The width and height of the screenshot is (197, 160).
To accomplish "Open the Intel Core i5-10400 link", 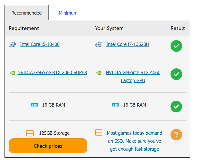I will click(x=40, y=44).
